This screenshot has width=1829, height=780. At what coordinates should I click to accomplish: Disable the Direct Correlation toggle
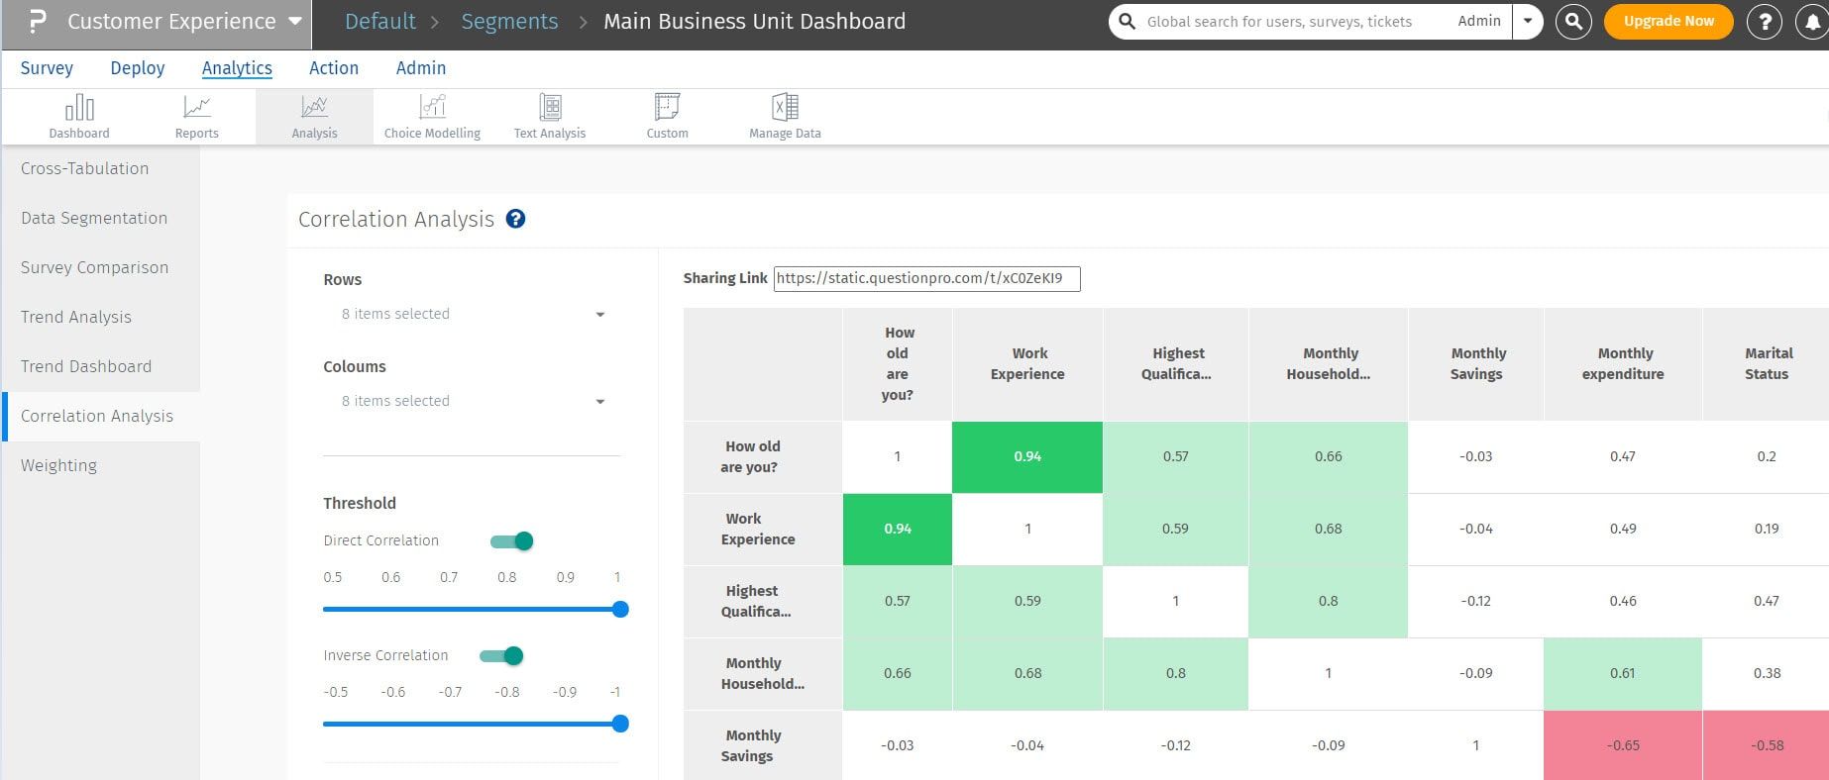[x=513, y=540]
